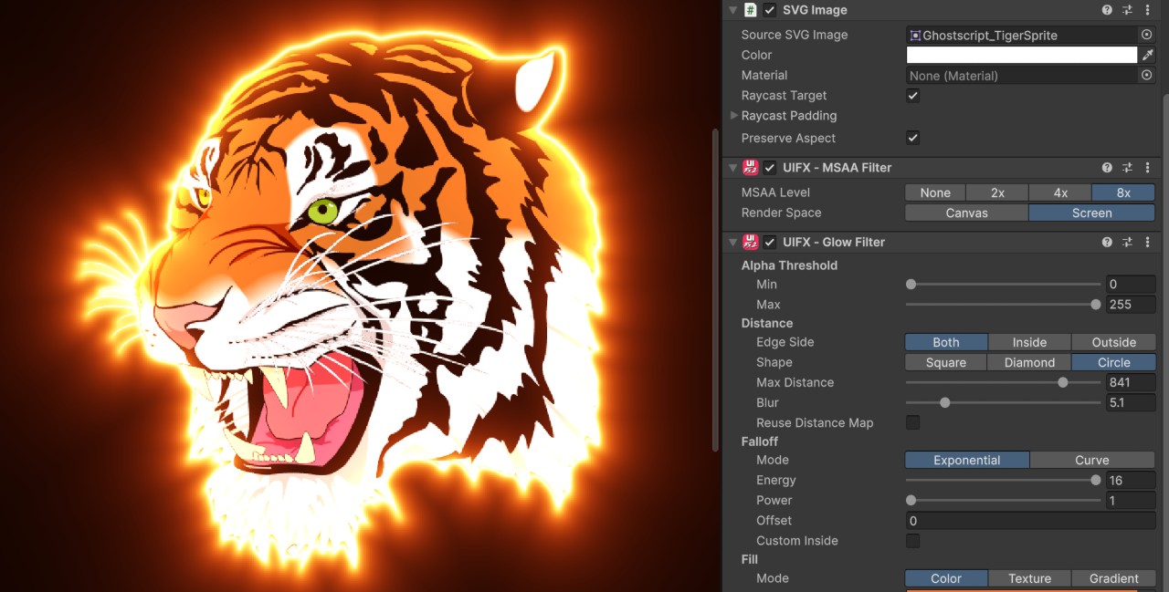Uncheck the Preserve Aspect option
The height and width of the screenshot is (592, 1169).
click(x=912, y=138)
